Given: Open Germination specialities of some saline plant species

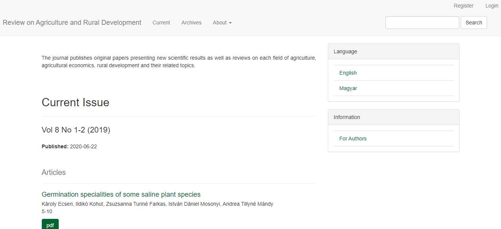Looking at the screenshot, I should tap(121, 194).
